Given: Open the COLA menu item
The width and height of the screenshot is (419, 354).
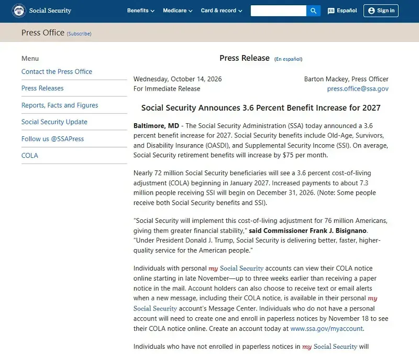Looking at the screenshot, I should [30, 155].
